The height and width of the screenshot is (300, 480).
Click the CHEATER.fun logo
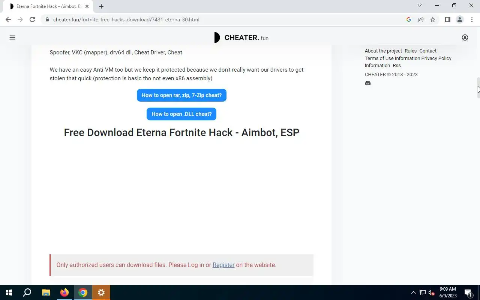241,37
